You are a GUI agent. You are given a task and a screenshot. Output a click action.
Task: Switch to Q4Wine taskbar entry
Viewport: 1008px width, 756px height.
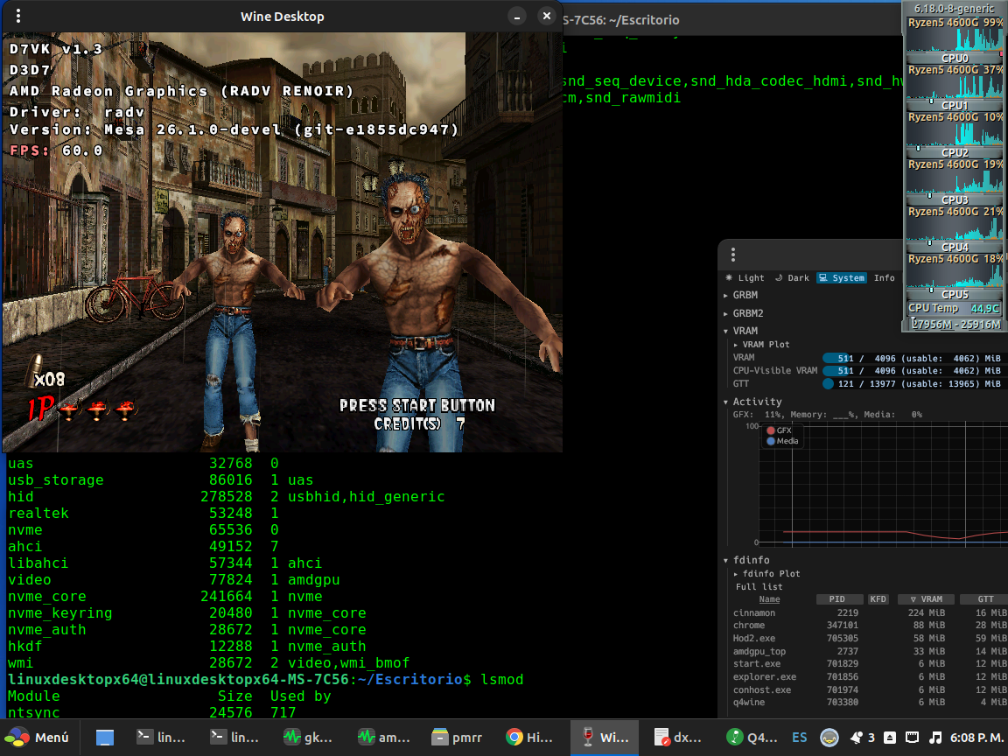(x=752, y=738)
